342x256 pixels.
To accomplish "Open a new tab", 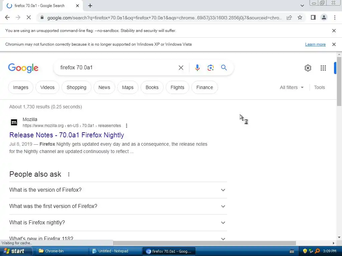I will click(90, 6).
